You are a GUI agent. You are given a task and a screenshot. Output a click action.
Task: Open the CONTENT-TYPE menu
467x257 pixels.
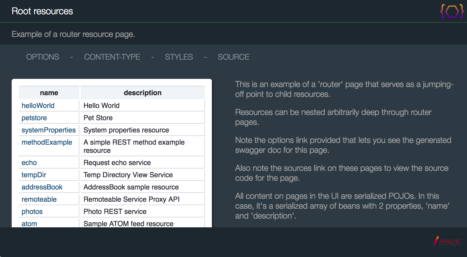(x=112, y=57)
